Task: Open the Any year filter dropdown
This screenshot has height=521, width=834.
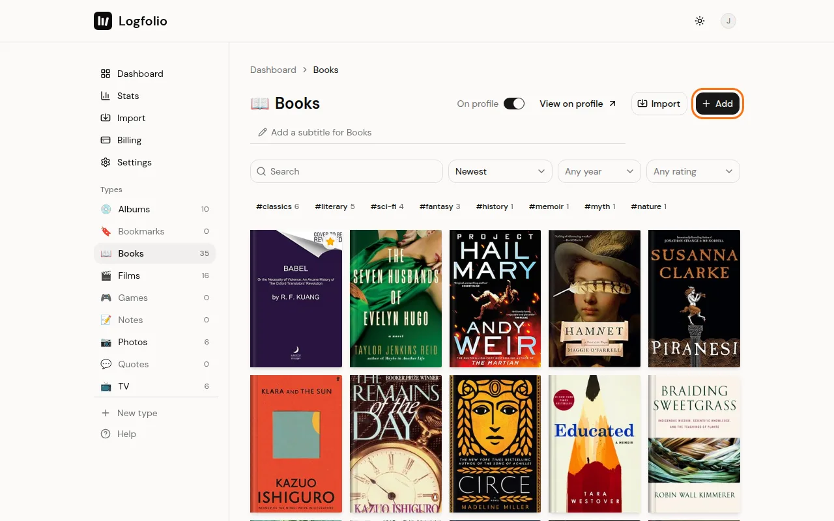Action: click(599, 171)
